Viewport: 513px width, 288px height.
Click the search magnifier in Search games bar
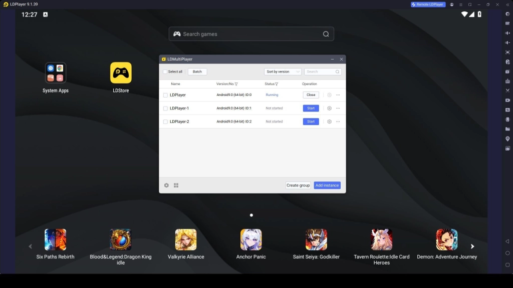click(x=326, y=34)
